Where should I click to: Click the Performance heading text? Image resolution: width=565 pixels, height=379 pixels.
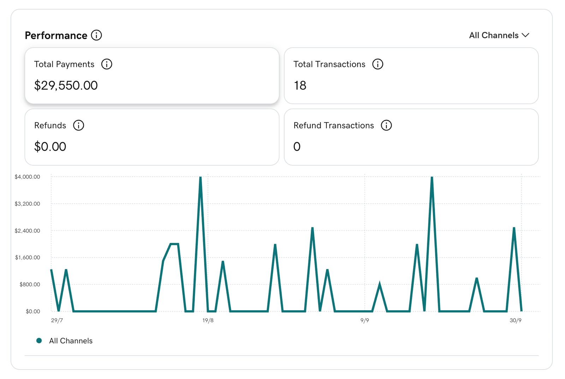coord(56,35)
